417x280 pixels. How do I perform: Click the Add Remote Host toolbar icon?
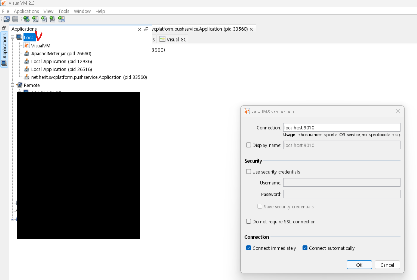(26, 19)
